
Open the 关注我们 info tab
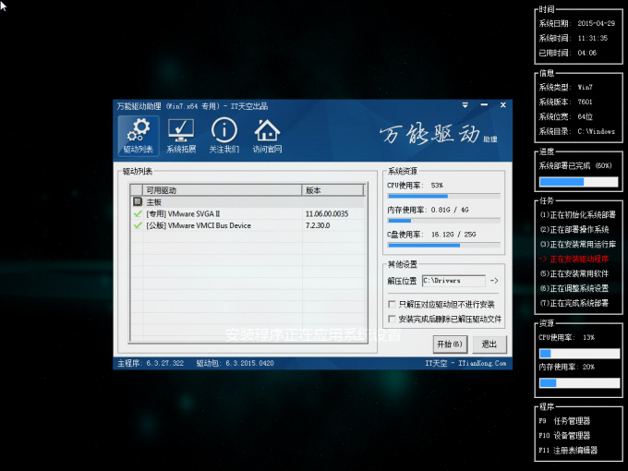223,136
